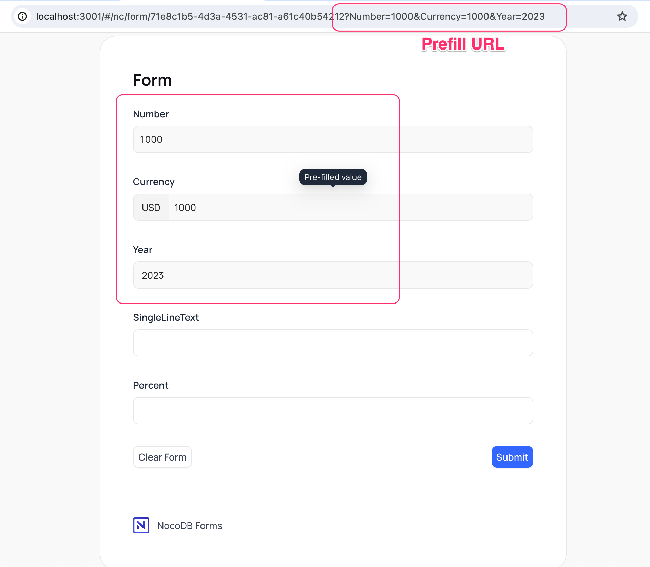Click the Currency field label

(153, 182)
